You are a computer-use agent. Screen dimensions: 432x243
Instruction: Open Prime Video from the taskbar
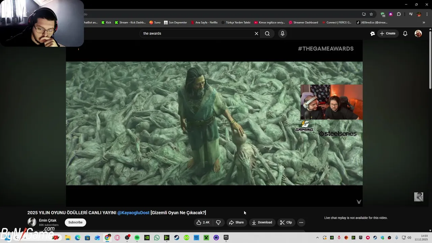196,238
